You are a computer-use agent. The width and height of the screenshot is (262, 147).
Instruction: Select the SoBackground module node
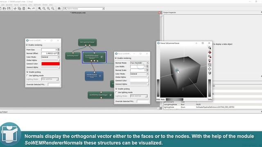(x=73, y=56)
